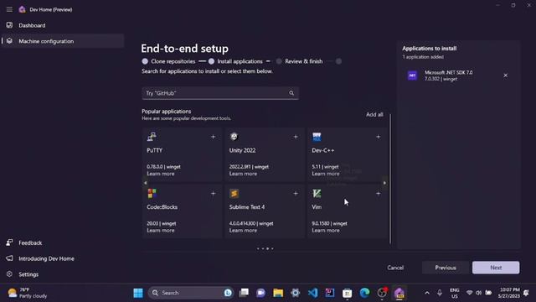Open the Dashboard page

[32, 25]
